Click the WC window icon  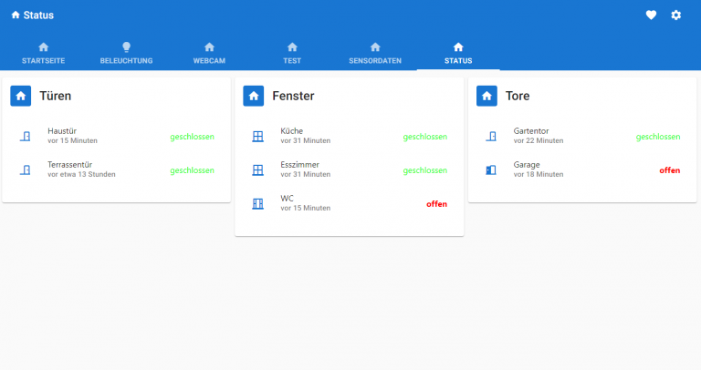tap(257, 203)
